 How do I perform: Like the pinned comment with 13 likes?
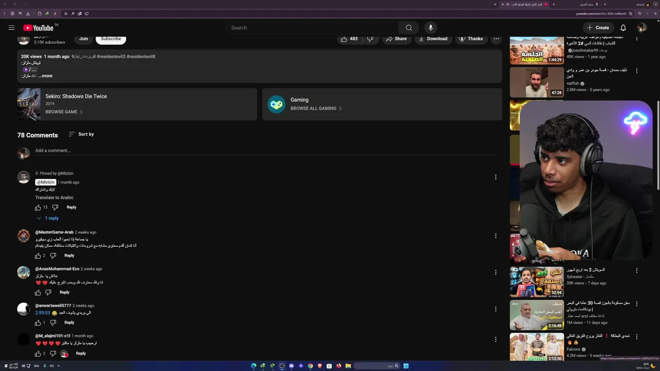[38, 207]
